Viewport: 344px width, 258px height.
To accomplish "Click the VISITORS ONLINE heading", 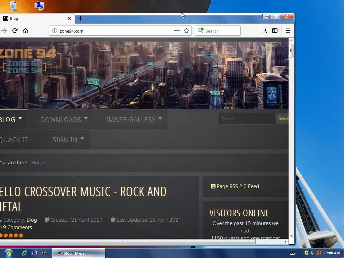I will point(239,213).
